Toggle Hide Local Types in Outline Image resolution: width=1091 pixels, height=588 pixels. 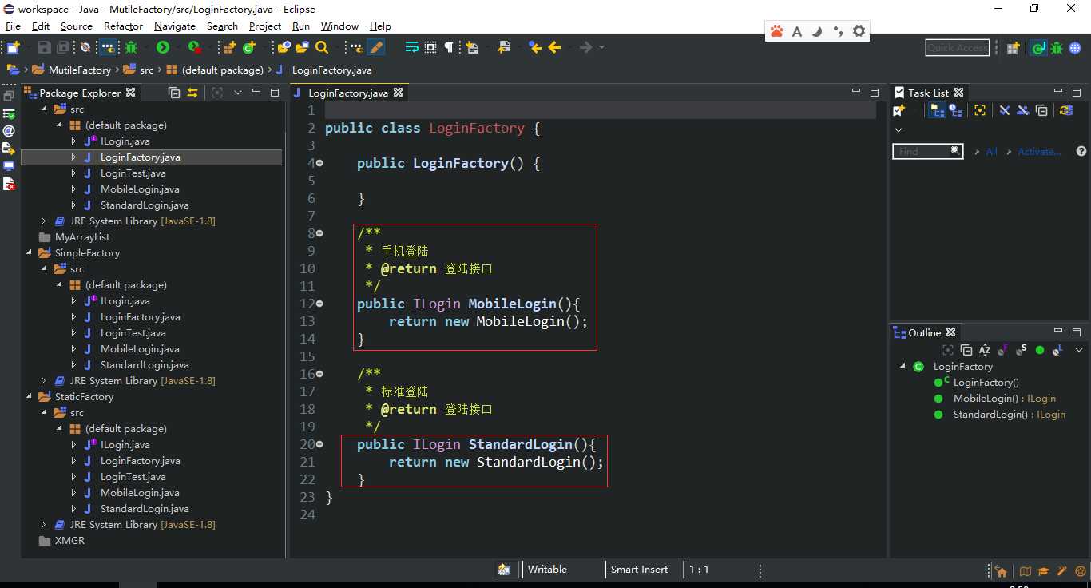(x=1057, y=350)
